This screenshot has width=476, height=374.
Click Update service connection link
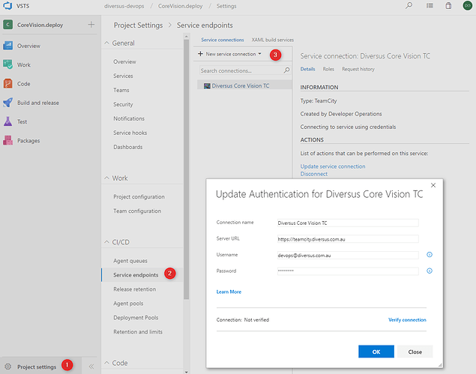(x=333, y=166)
